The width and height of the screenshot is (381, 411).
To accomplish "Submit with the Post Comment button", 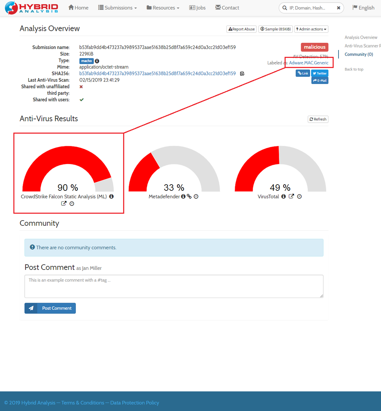I will pyautogui.click(x=50, y=308).
